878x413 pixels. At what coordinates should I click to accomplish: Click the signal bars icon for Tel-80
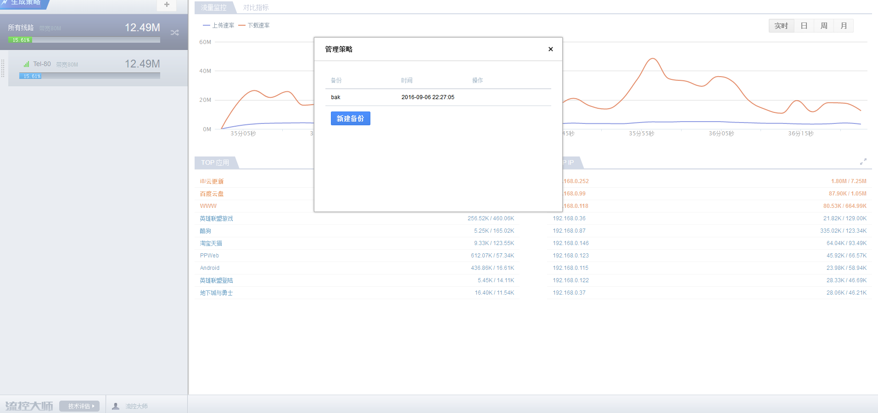(27, 64)
